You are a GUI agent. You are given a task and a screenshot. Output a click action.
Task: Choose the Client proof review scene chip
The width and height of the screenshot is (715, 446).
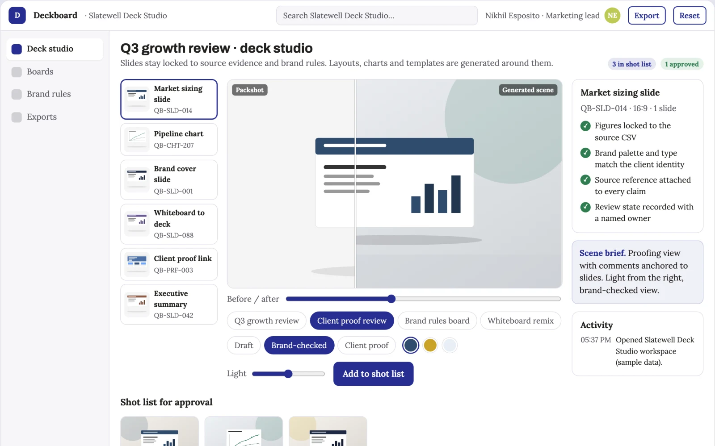[x=352, y=321]
